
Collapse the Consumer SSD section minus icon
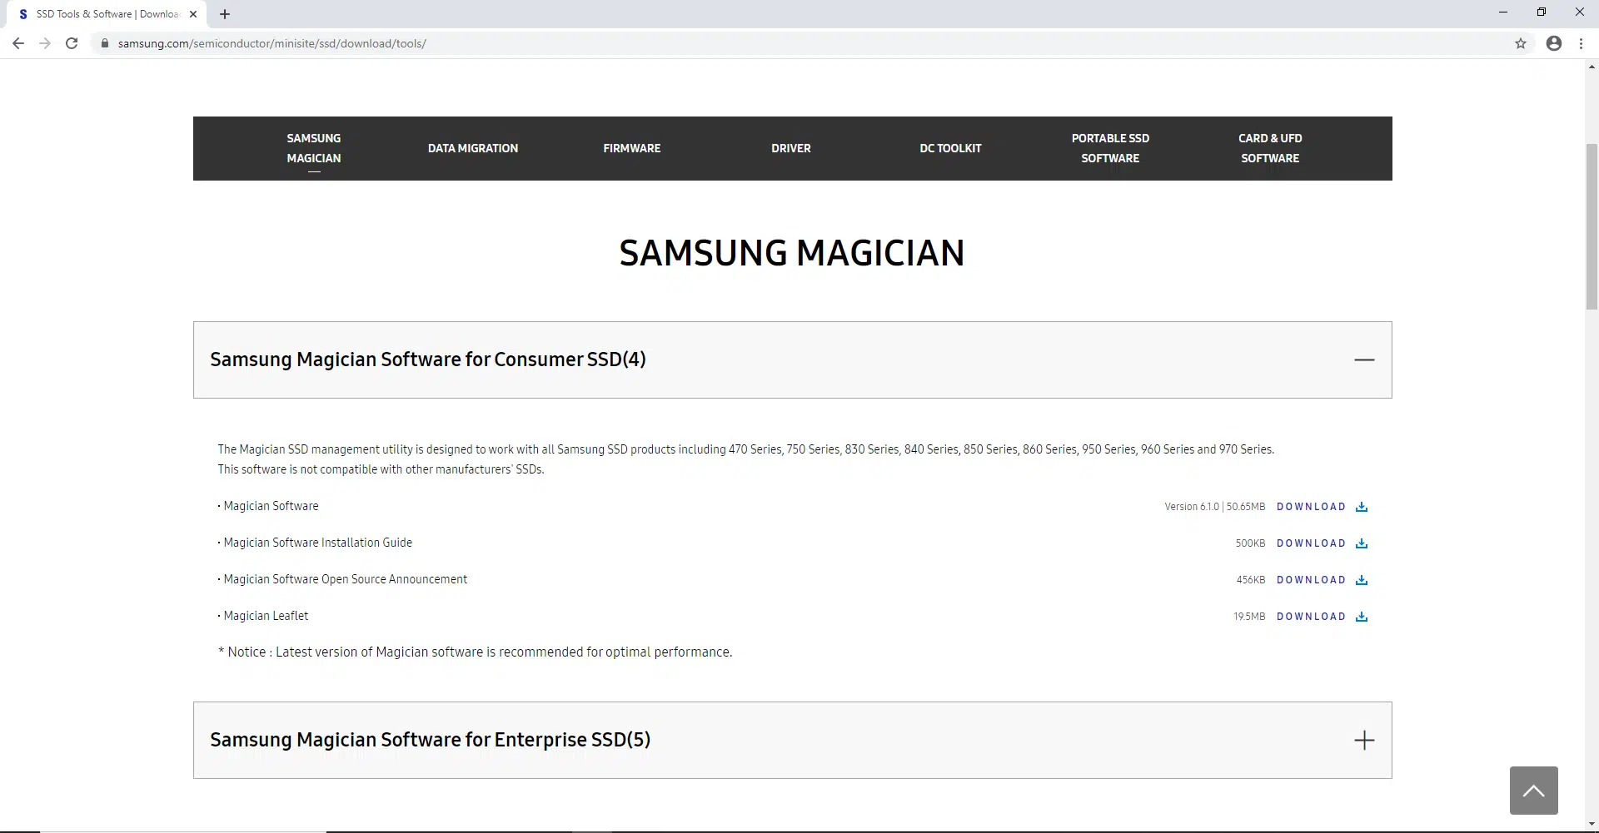coord(1364,359)
